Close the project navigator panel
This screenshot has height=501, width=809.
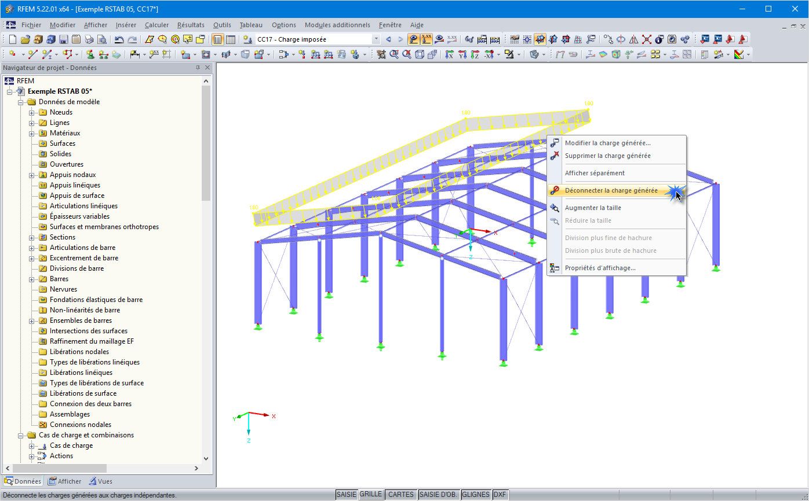tap(207, 68)
